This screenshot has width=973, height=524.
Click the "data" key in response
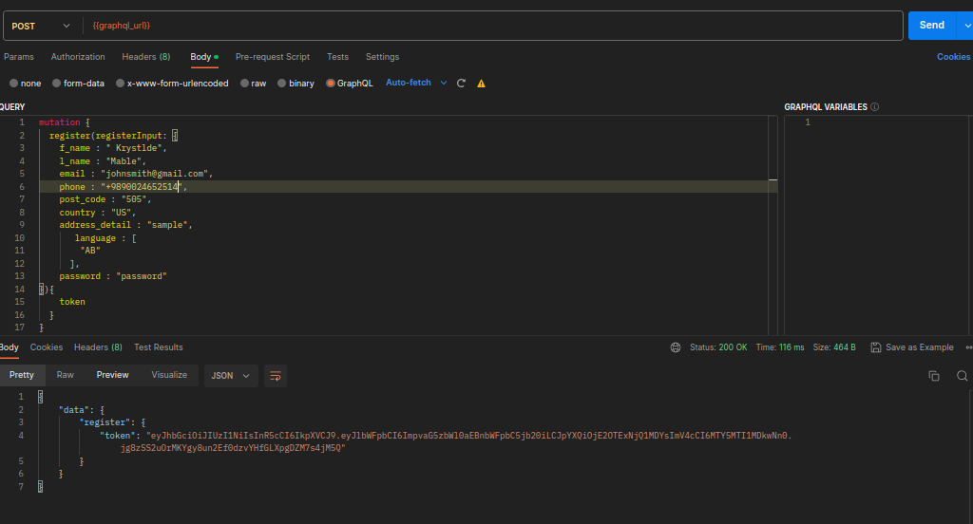click(x=74, y=410)
